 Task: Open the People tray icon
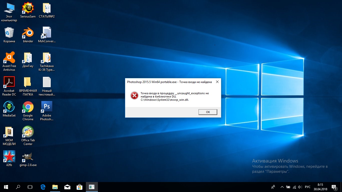[273, 187]
